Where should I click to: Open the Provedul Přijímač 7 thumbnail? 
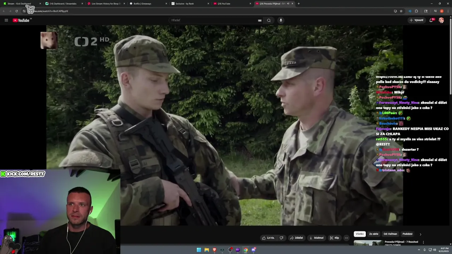pyautogui.click(x=368, y=243)
